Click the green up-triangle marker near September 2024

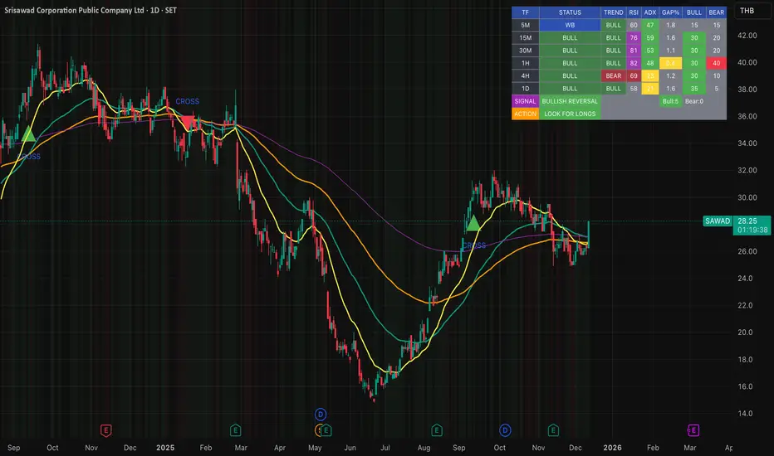[x=29, y=135]
